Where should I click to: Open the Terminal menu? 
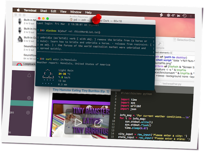(x=30, y=11)
